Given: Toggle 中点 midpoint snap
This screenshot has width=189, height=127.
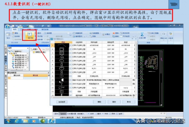Looking at the screenshot, I should (105, 114).
